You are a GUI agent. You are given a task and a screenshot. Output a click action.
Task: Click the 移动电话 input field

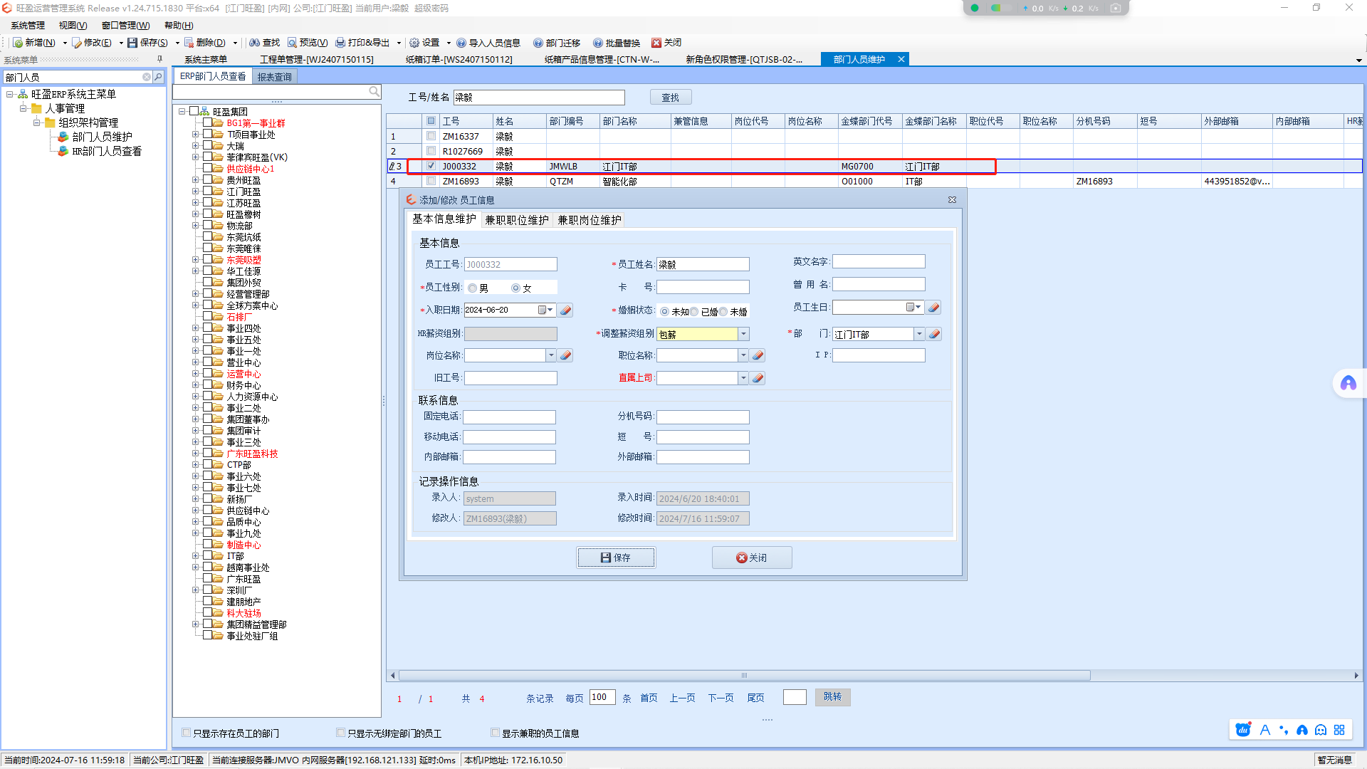point(510,437)
